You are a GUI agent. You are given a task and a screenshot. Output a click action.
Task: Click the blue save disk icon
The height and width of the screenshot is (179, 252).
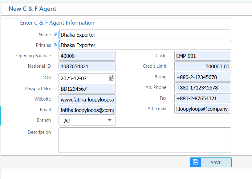click(195, 162)
